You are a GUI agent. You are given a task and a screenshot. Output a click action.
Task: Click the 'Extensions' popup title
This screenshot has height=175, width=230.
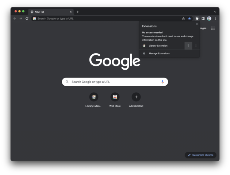point(149,26)
